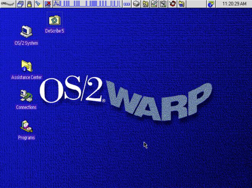Open the Connections network icon
The width and height of the screenshot is (252, 188).
[26, 96]
